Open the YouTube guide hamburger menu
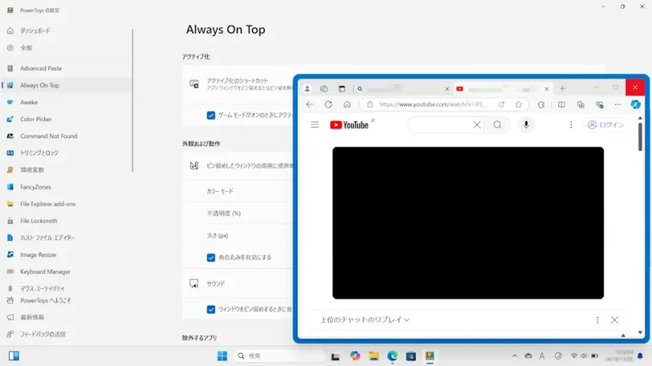This screenshot has width=652, height=366. [315, 124]
